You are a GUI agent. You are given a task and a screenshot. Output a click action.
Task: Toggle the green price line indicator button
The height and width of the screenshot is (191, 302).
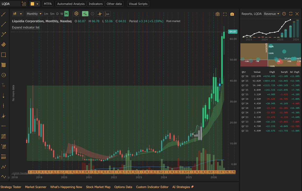85,14
